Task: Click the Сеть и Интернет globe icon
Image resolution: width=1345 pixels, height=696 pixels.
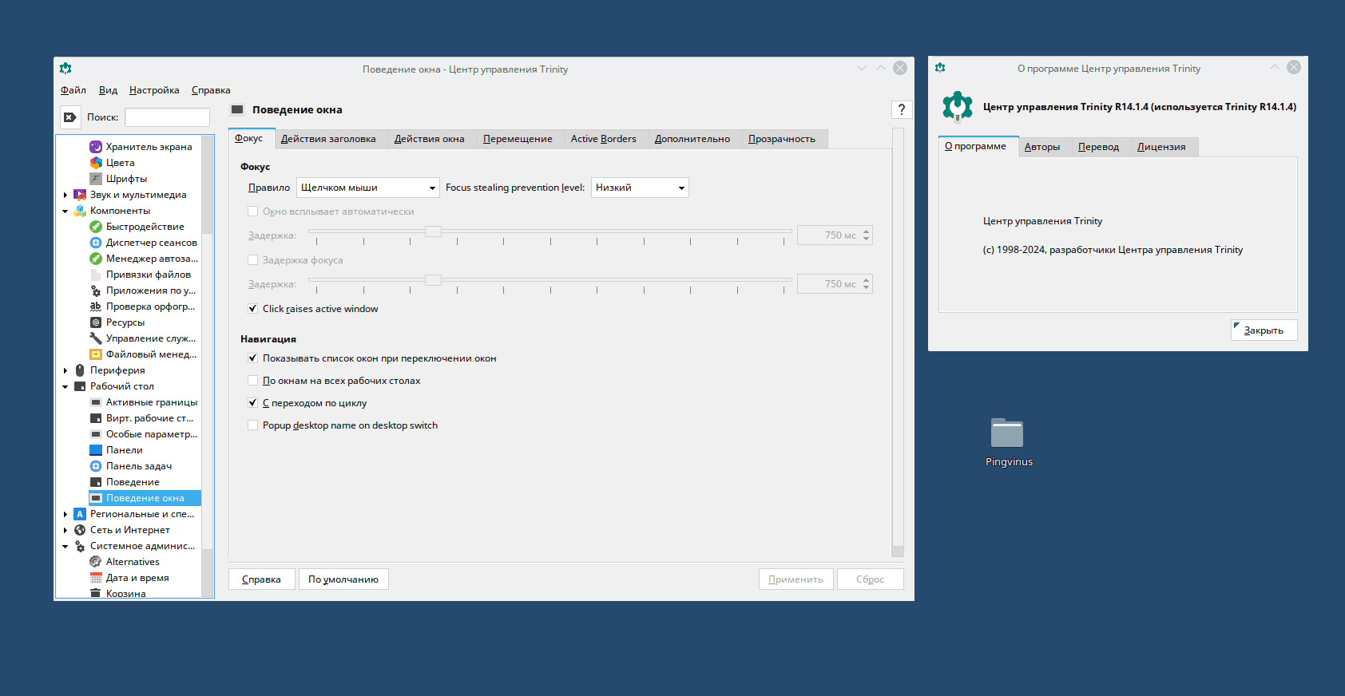Action: 80,530
